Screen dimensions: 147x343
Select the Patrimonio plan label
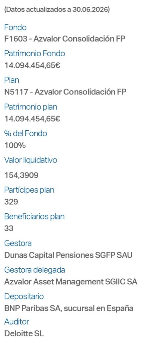pyautogui.click(x=30, y=107)
